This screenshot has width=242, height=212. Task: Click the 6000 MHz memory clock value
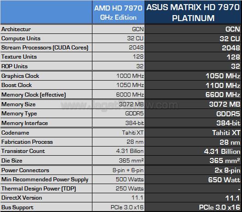(130, 95)
